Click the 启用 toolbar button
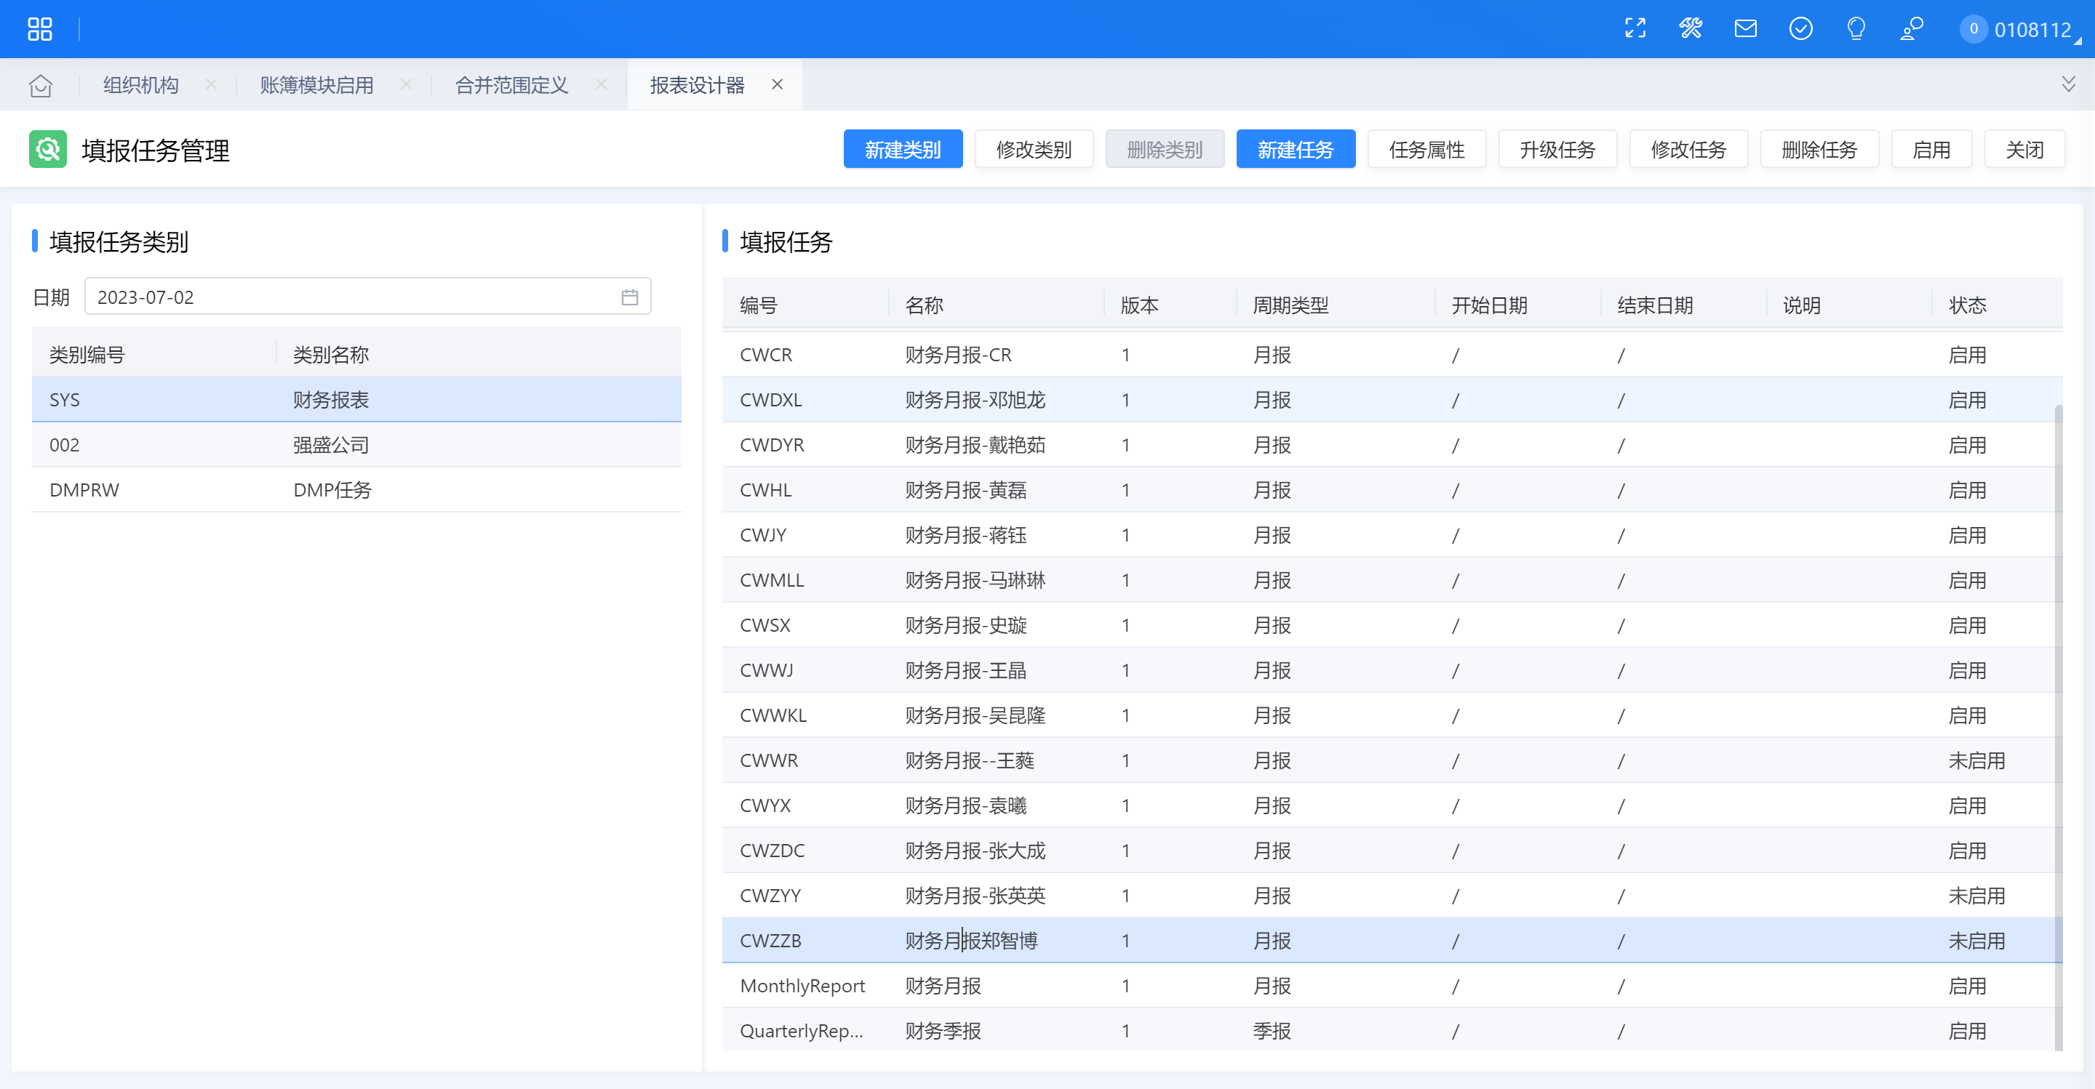The image size is (2095, 1089). pos(1931,150)
